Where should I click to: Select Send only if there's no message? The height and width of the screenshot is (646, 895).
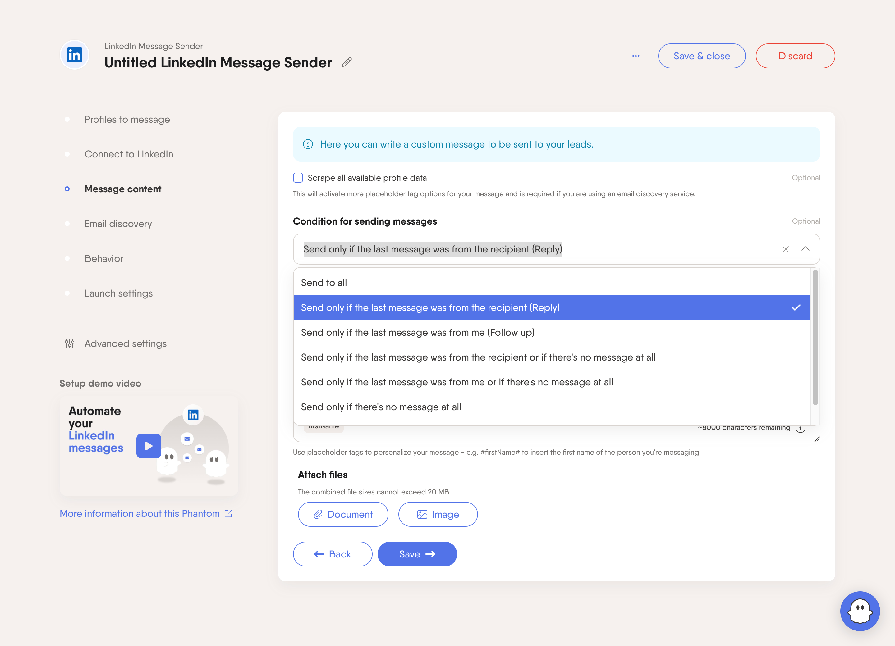[x=380, y=407]
